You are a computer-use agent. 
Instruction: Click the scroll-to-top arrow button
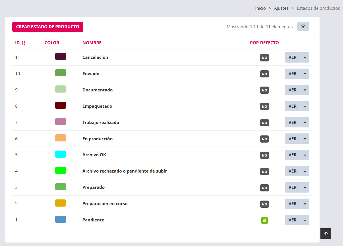[x=326, y=233]
